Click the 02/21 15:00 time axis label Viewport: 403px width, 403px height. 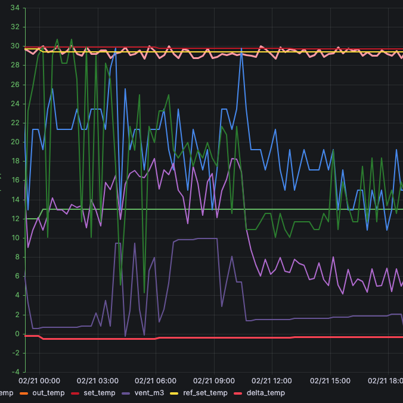pos(330,380)
